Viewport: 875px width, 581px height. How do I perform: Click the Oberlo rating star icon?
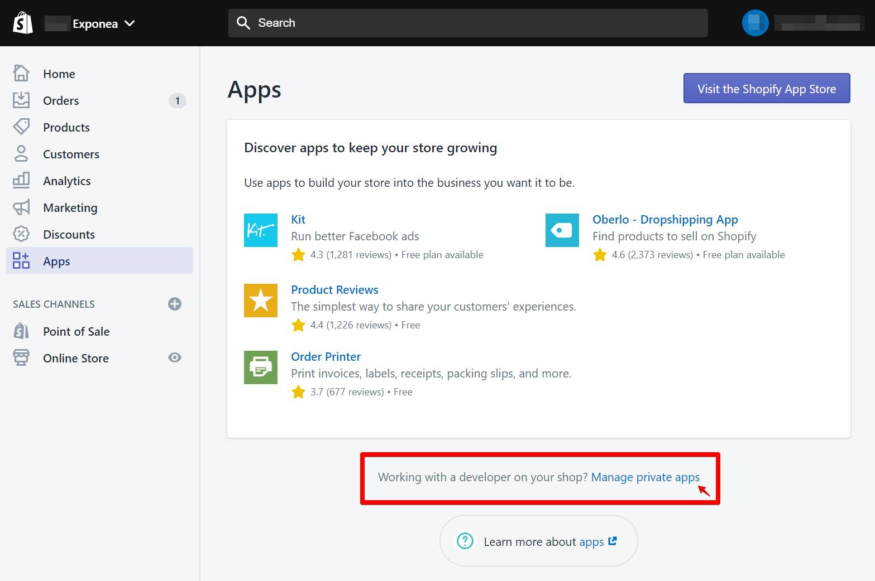pyautogui.click(x=600, y=255)
